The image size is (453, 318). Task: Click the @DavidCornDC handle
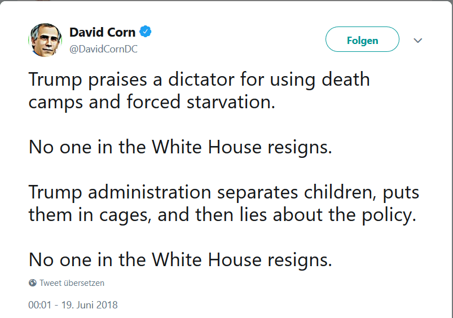pos(103,49)
